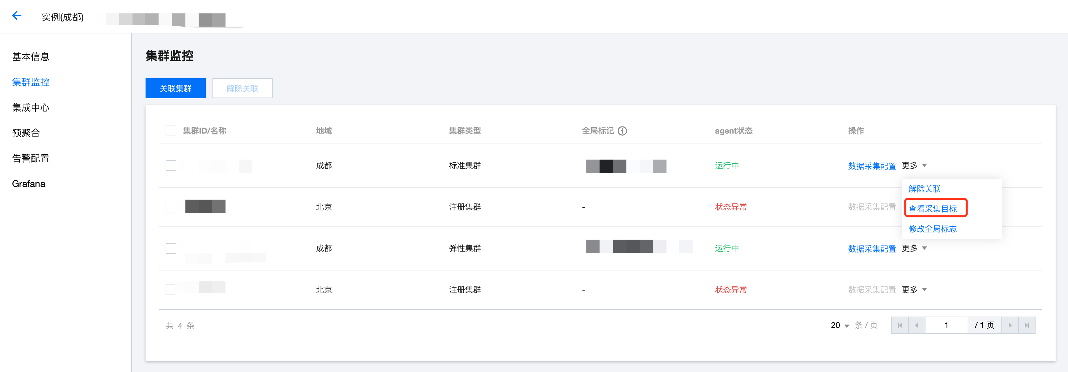The width and height of the screenshot is (1068, 372).
Task: Select 解除关联 from the dropdown menu
Action: (924, 189)
